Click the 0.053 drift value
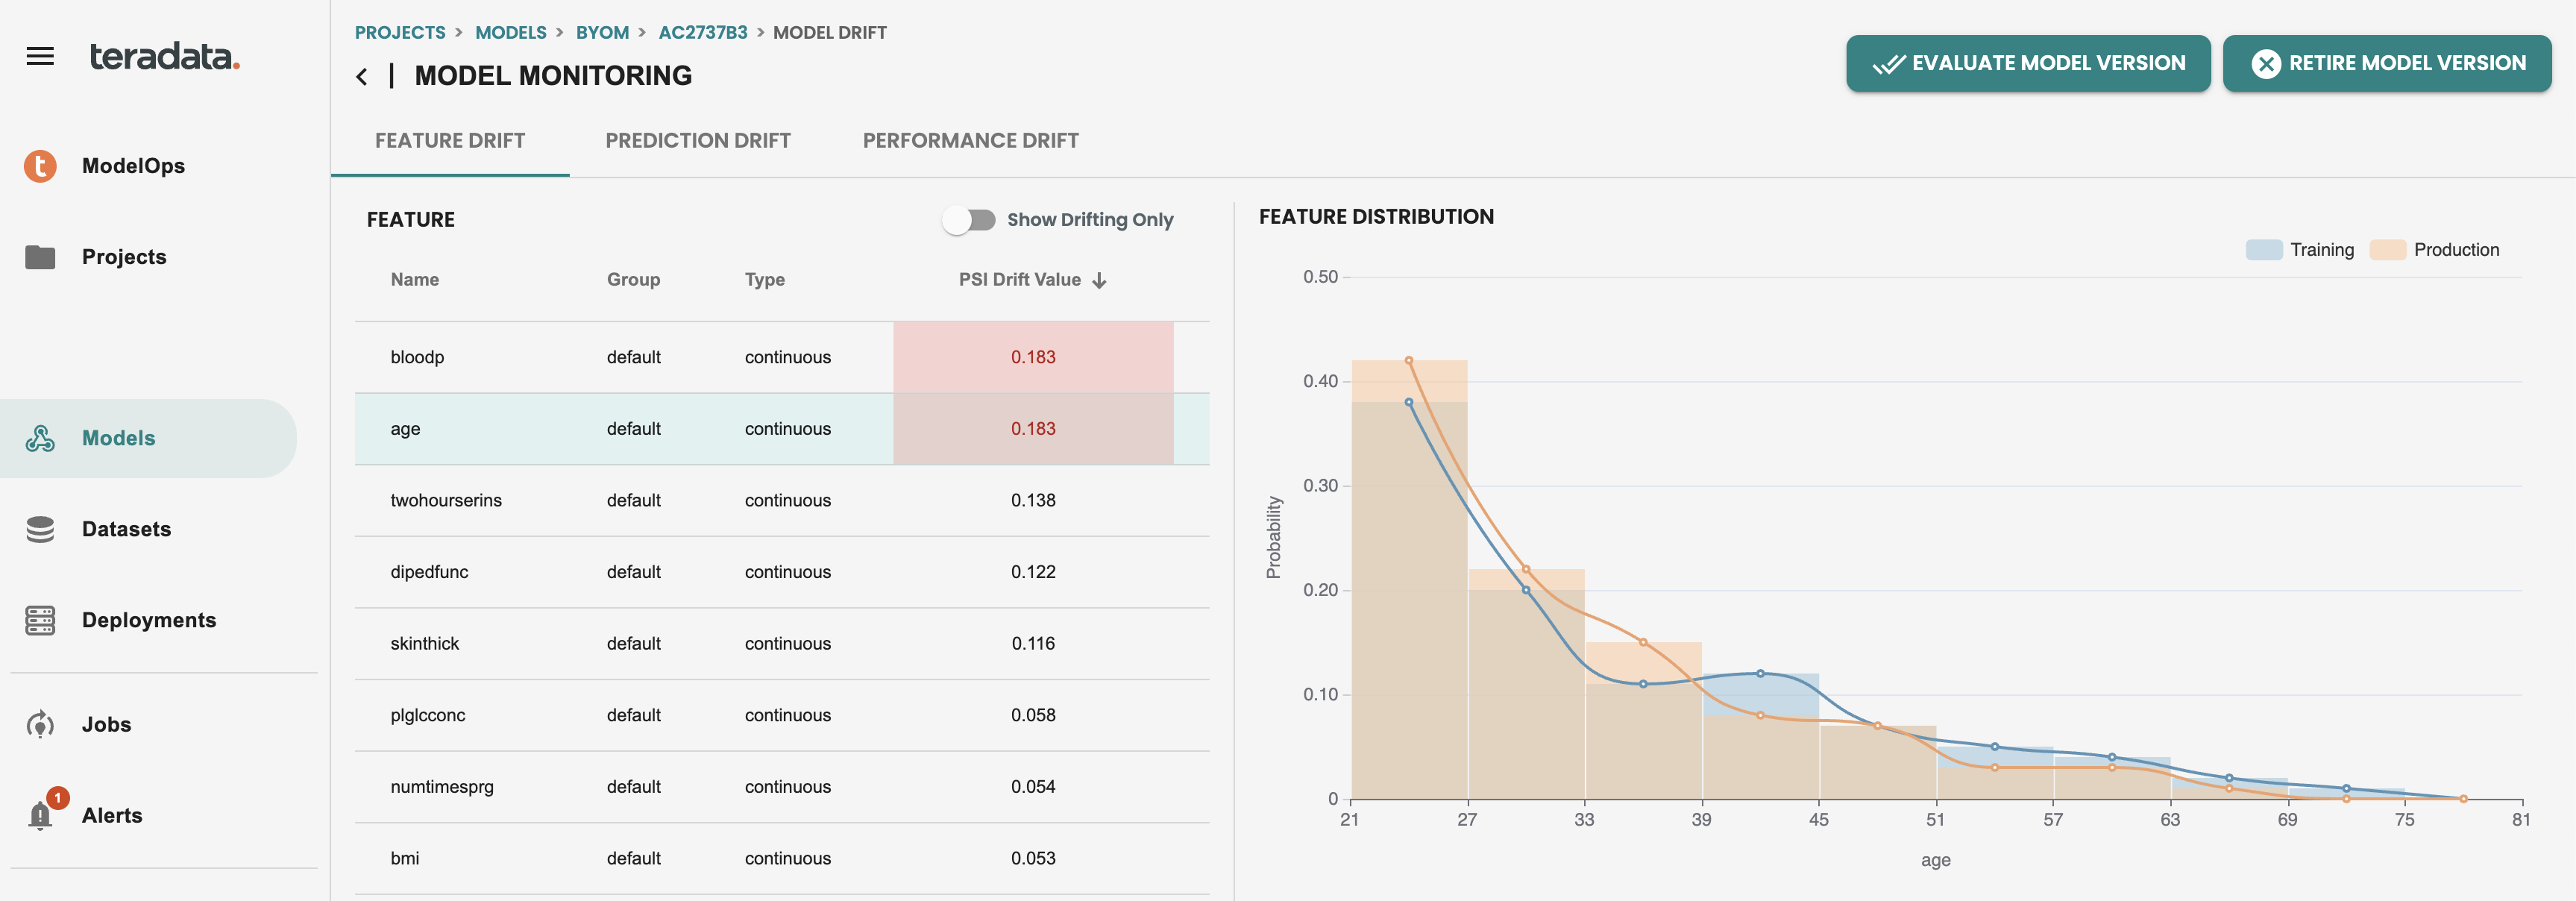 [x=1033, y=858]
